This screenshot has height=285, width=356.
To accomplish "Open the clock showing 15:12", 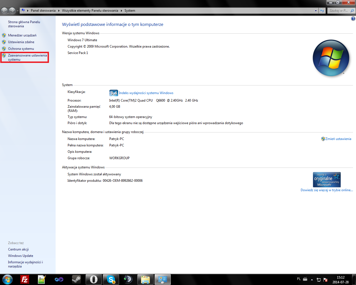I will (341, 280).
